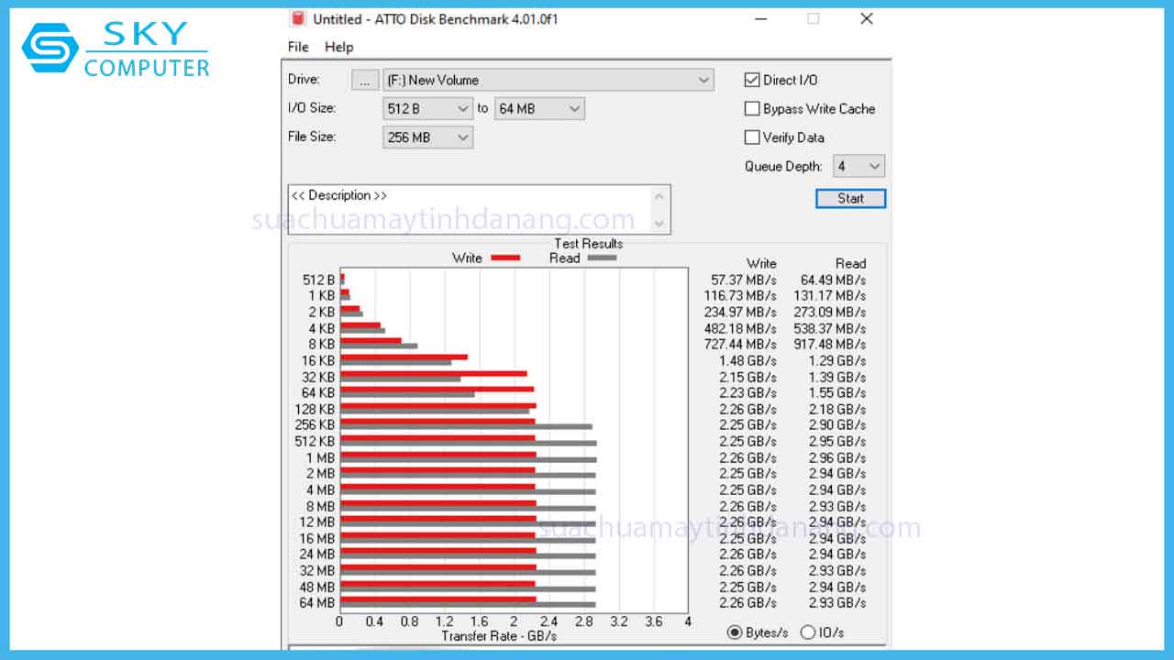Click the 2.23 GB/s write value

click(748, 393)
